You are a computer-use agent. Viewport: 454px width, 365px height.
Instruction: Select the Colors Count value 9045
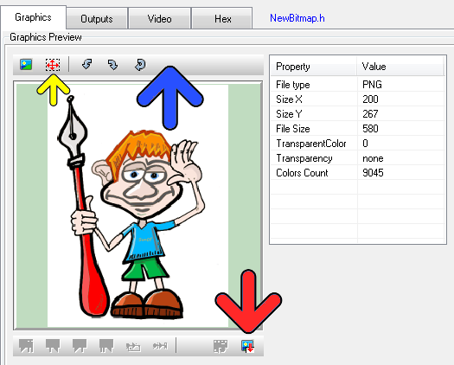point(373,173)
